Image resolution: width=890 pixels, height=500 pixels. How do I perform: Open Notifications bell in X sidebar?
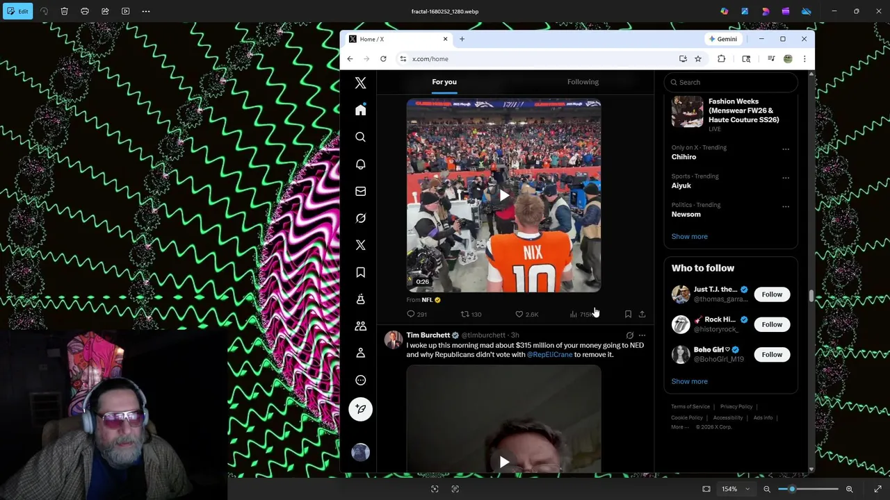[360, 164]
